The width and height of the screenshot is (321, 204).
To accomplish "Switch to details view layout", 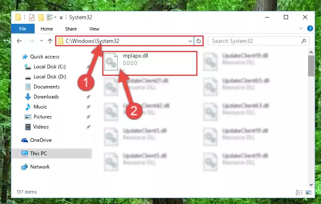I will [x=299, y=192].
